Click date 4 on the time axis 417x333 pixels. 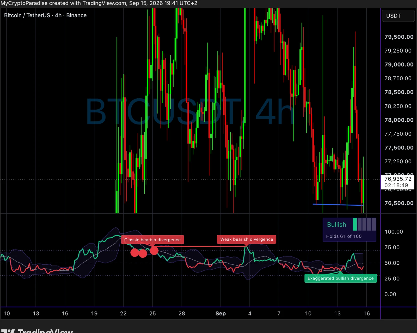[x=250, y=313]
